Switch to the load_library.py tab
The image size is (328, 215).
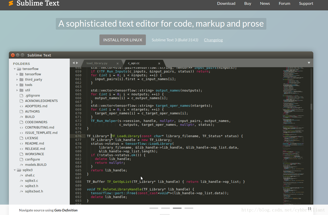[97, 63]
